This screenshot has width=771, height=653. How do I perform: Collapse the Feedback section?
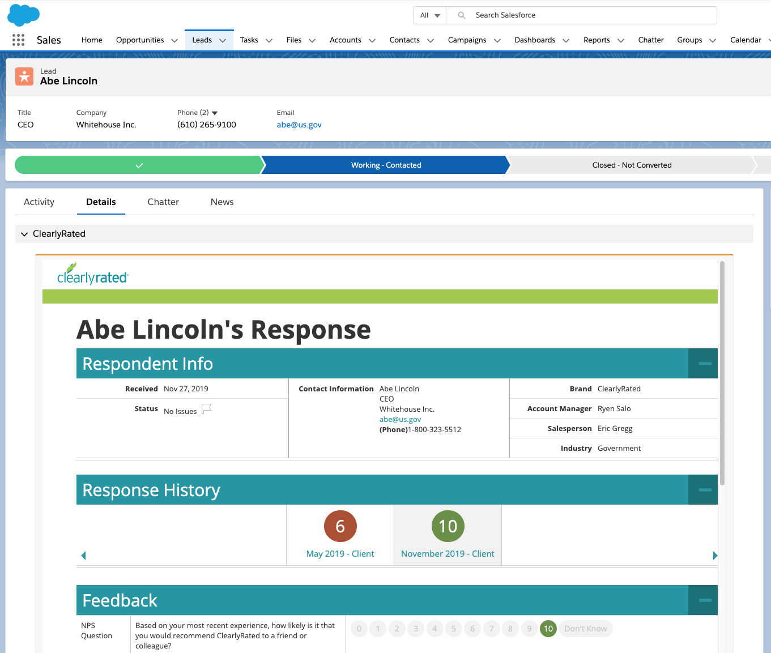(703, 600)
